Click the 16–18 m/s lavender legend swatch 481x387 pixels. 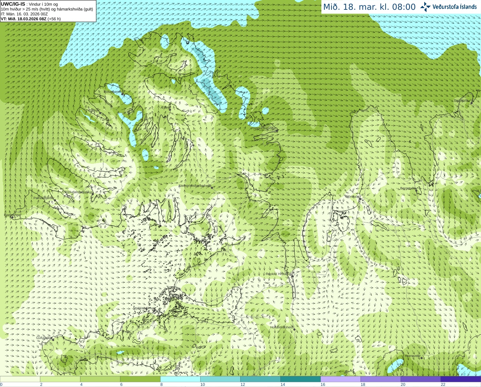[340, 379]
